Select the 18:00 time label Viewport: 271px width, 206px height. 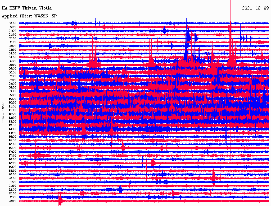coord(12,159)
